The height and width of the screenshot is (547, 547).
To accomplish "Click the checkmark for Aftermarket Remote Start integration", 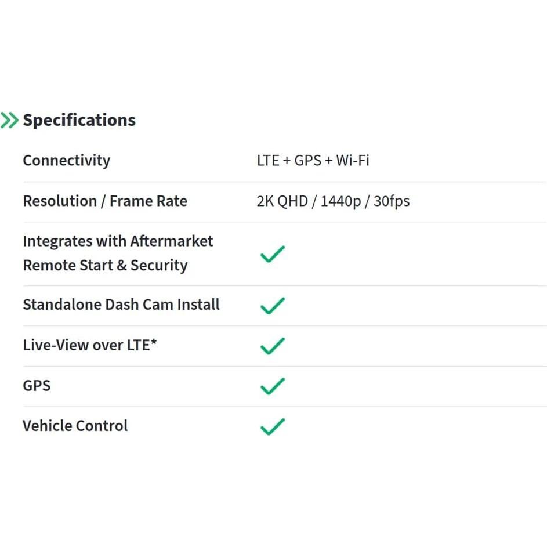I will 272,254.
